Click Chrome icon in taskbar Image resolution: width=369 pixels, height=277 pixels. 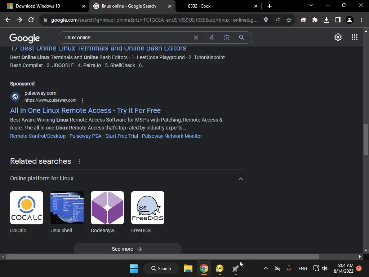pos(204,268)
